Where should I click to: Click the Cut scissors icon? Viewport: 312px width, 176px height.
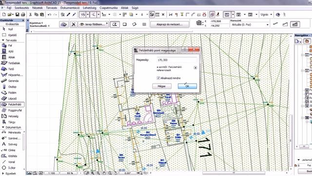click(30, 15)
